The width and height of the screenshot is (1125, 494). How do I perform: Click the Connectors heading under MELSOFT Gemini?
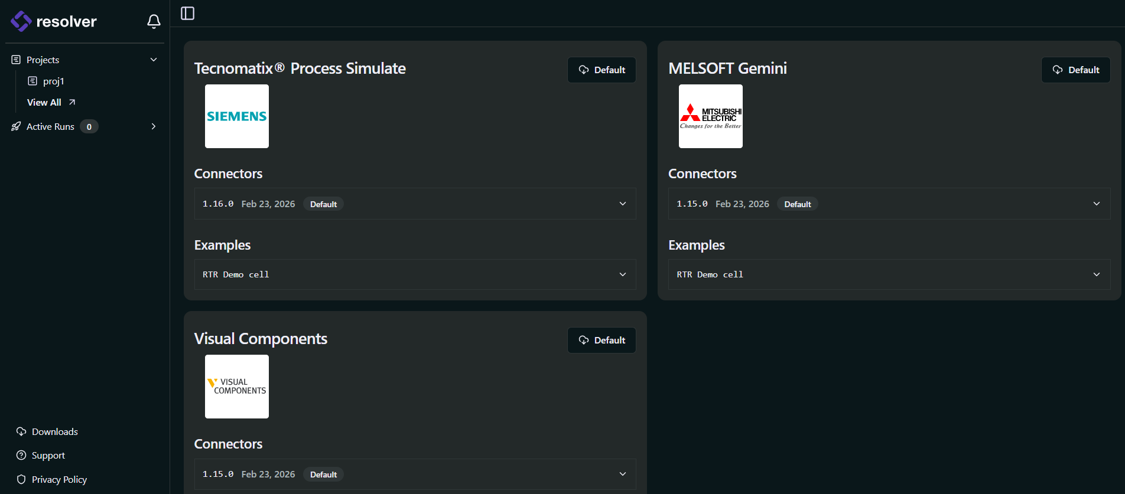703,174
